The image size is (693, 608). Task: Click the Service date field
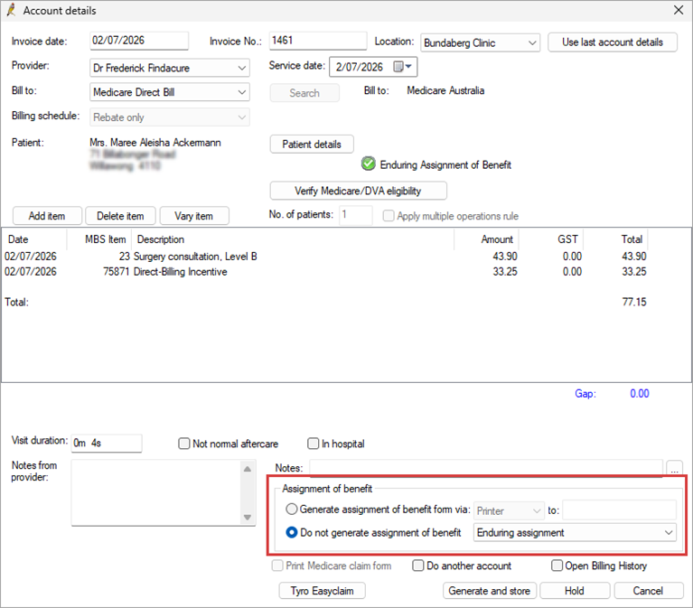[373, 67]
